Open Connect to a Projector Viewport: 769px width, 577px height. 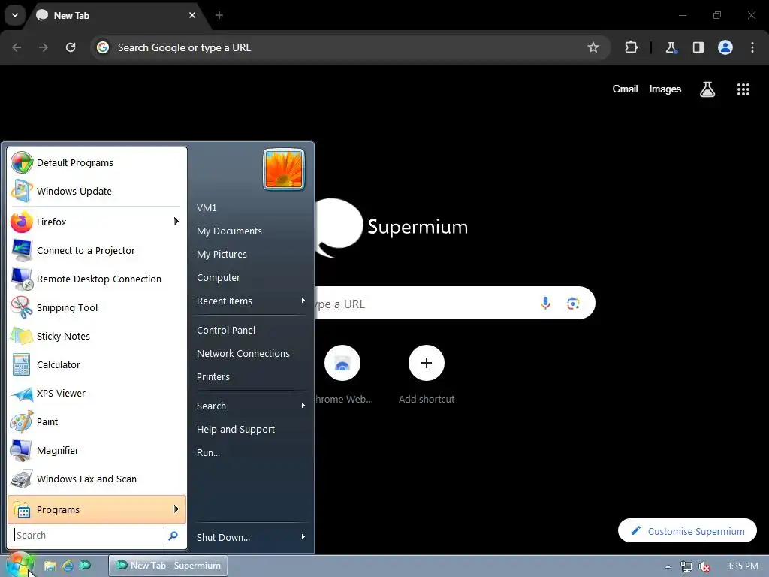pyautogui.click(x=97, y=250)
